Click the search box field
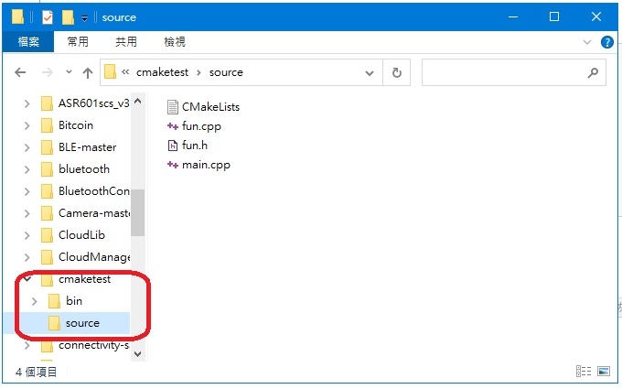The image size is (622, 389). click(503, 72)
